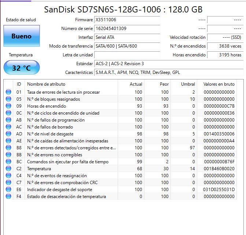Click threshold value 97 in B8 row

pos(192,148)
